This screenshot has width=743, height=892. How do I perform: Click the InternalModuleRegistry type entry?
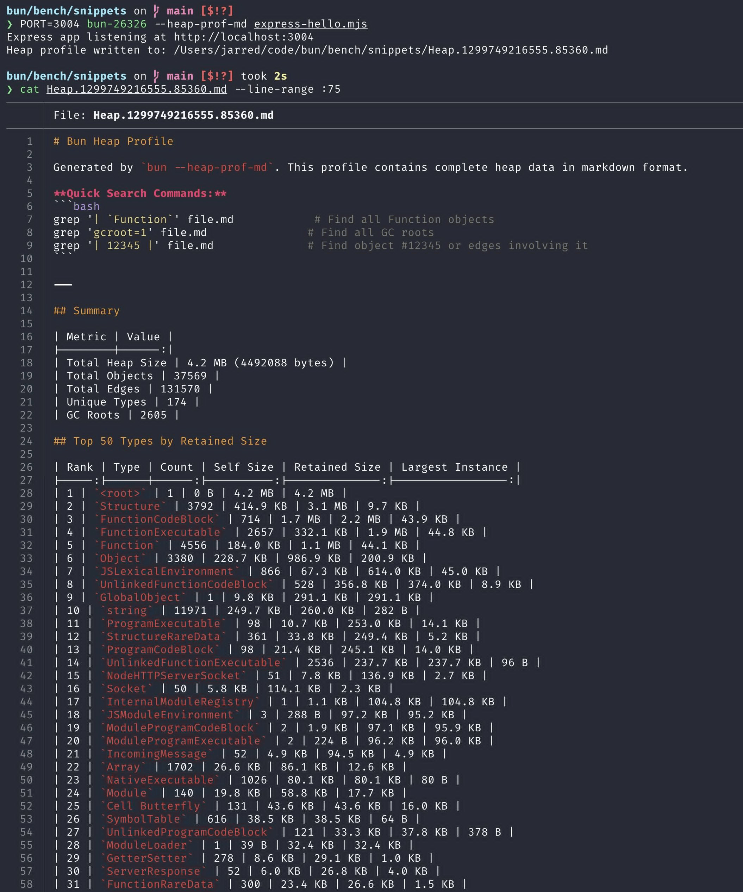pyautogui.click(x=180, y=702)
